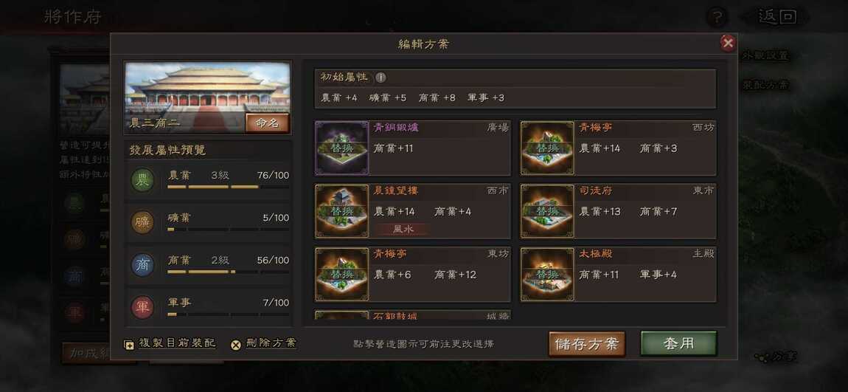Click the 農業 progress bar
This screenshot has width=848, height=392.
coord(229,187)
